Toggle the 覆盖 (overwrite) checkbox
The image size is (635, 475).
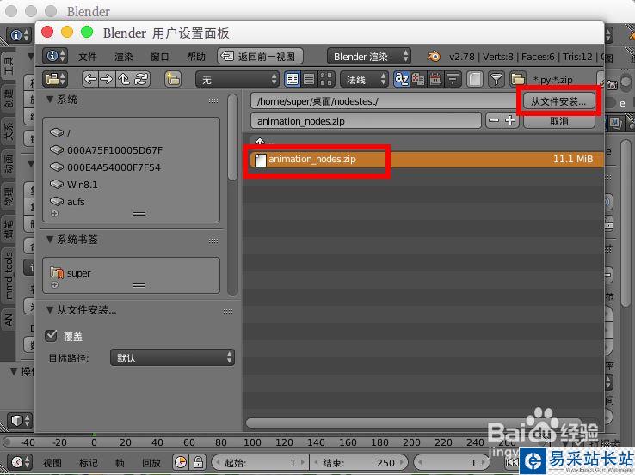[x=51, y=336]
